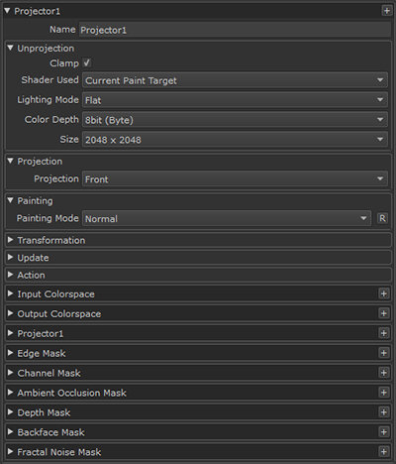
Task: Open the Shader Used dropdown
Action: pos(235,80)
